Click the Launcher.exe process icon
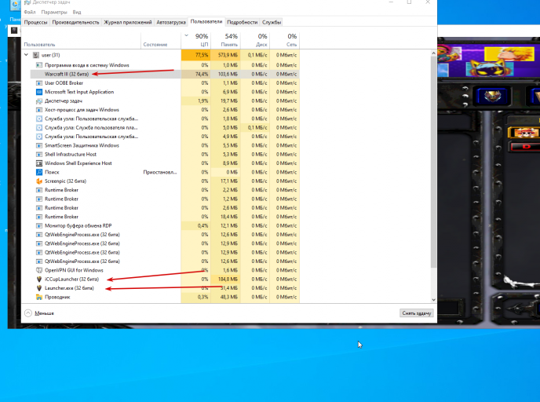Viewport: 540px width, 402px height. [x=39, y=288]
